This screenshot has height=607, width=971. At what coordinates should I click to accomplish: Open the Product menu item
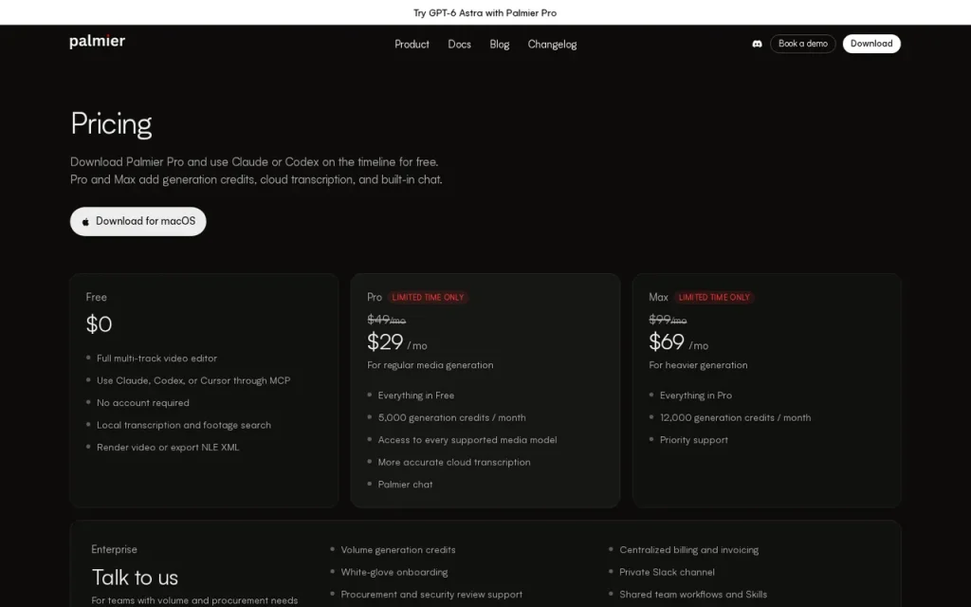[x=412, y=45]
